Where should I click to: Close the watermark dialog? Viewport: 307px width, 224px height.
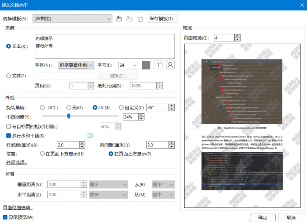(x=302, y=5)
